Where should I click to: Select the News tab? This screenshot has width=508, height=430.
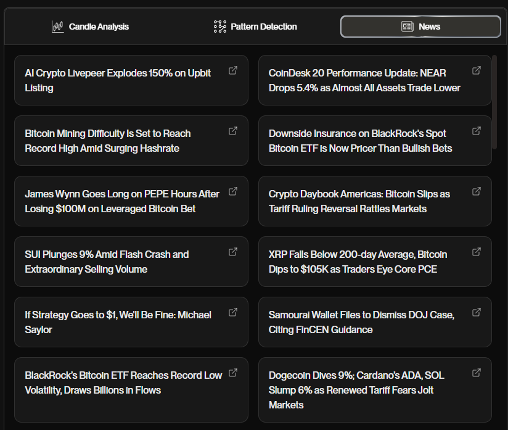(420, 27)
